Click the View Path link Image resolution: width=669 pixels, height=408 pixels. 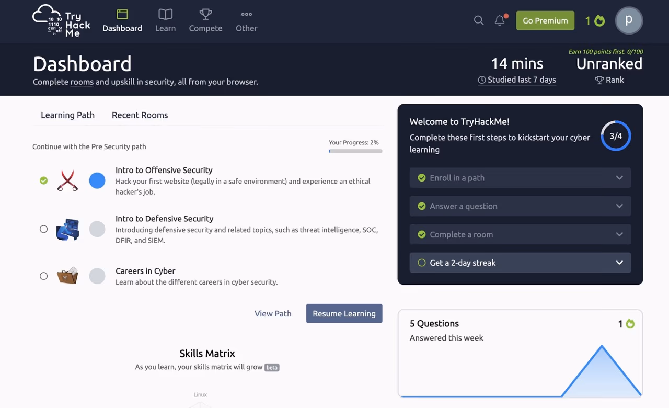pyautogui.click(x=273, y=313)
